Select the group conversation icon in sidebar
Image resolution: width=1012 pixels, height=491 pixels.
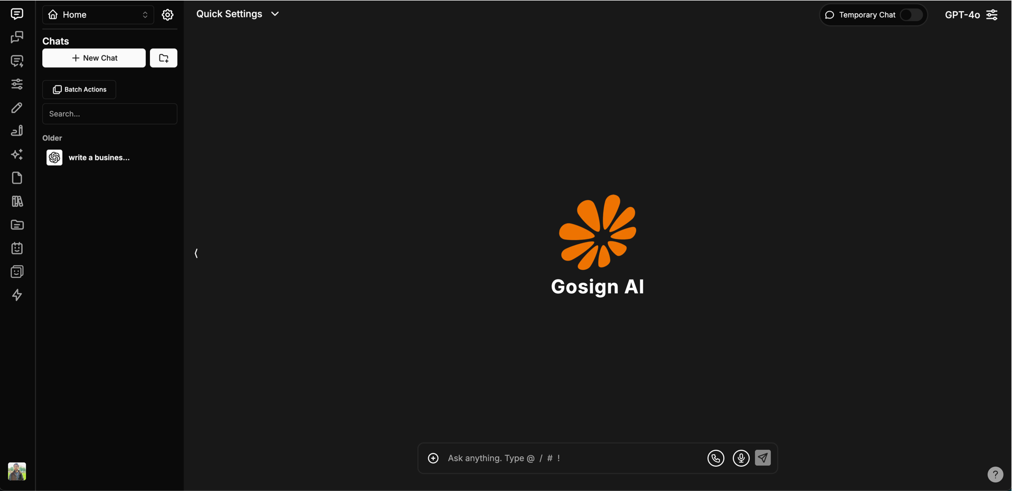point(17,37)
